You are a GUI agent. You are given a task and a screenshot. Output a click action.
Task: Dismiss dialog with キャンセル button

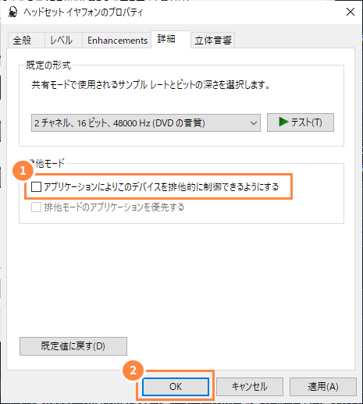pyautogui.click(x=250, y=387)
